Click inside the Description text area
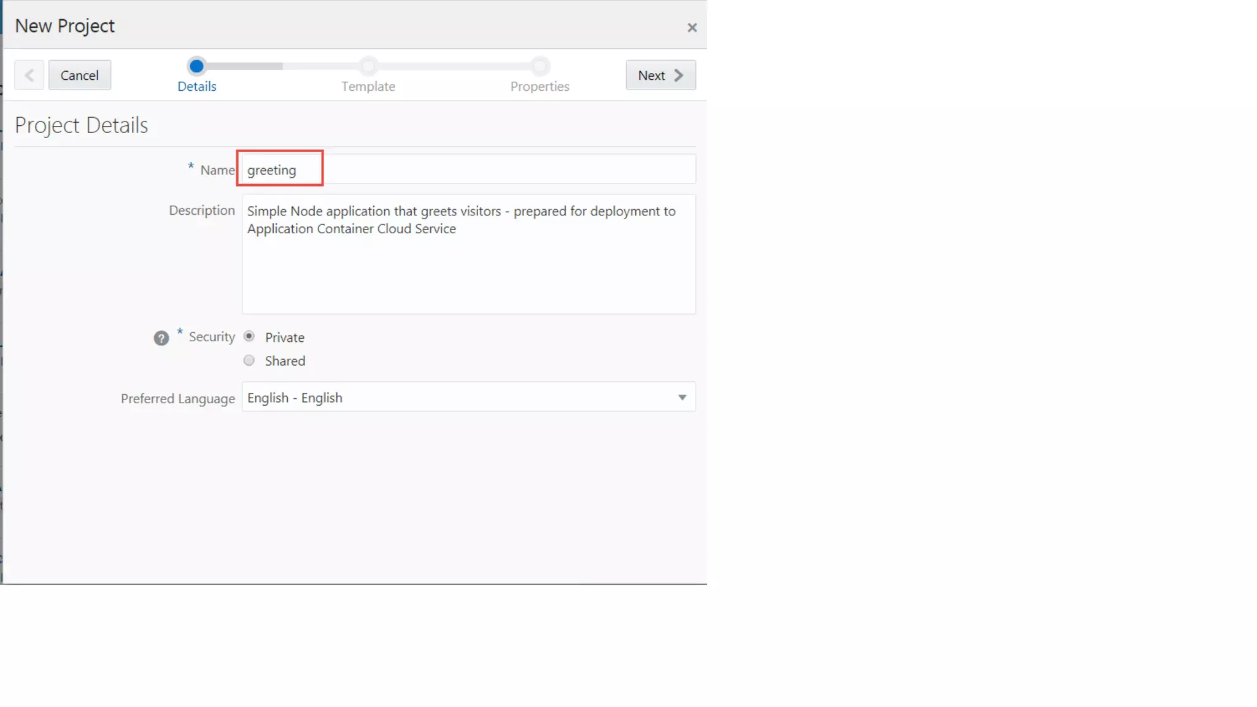 468,270
